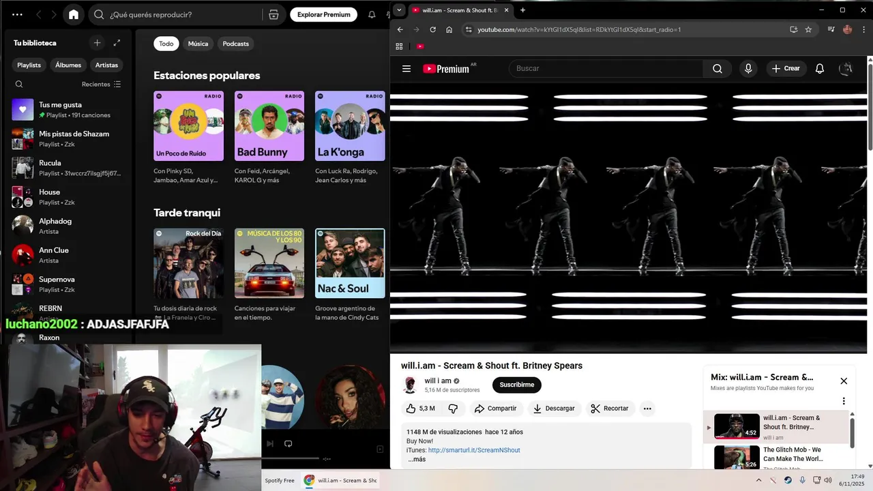Open Spotify three-dot menu

(17, 14)
